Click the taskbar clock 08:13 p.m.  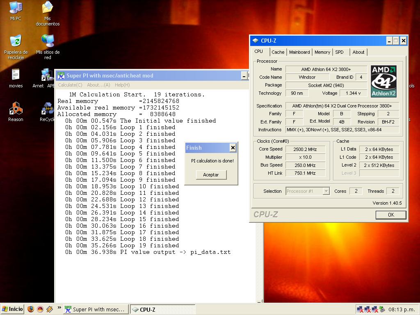point(402,310)
